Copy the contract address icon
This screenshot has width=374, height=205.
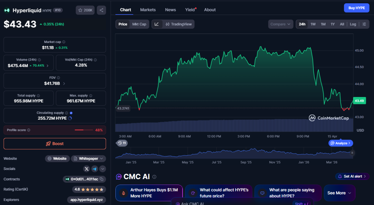point(102,179)
